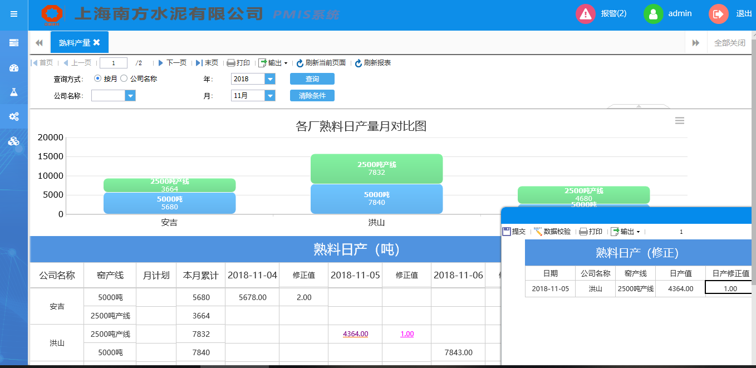Click the green admin user icon
The width and height of the screenshot is (756, 368).
[653, 14]
